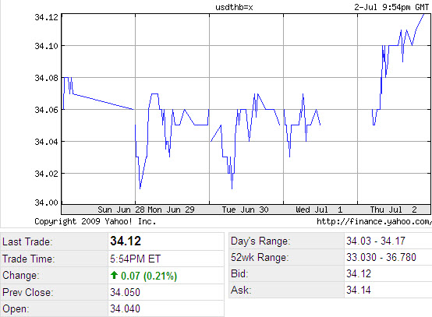Click the Ask value 34.14
The image size is (432, 317).
pyautogui.click(x=359, y=290)
